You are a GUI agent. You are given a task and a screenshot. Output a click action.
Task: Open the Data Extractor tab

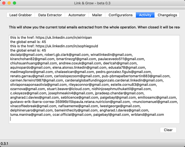click(50, 15)
